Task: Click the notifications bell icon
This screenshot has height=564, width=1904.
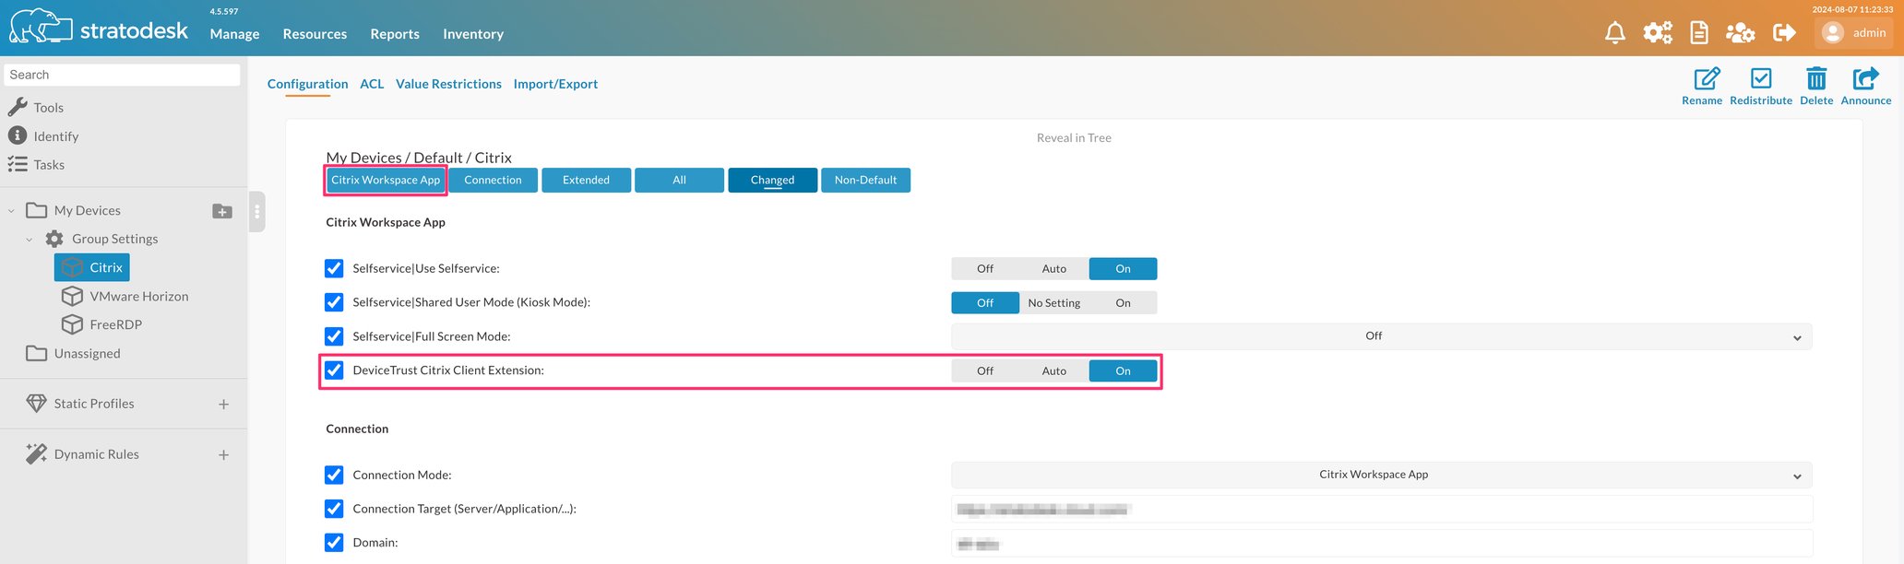Action: point(1614,33)
